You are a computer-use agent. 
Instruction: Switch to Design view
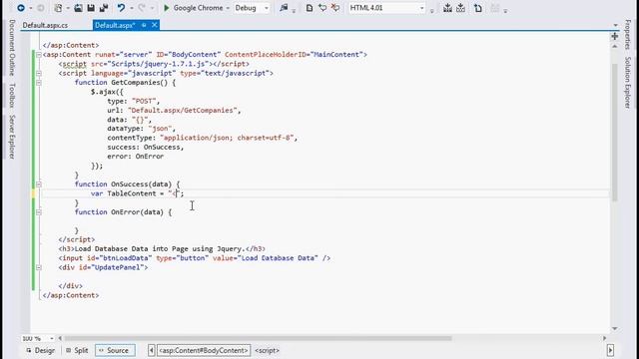40,350
